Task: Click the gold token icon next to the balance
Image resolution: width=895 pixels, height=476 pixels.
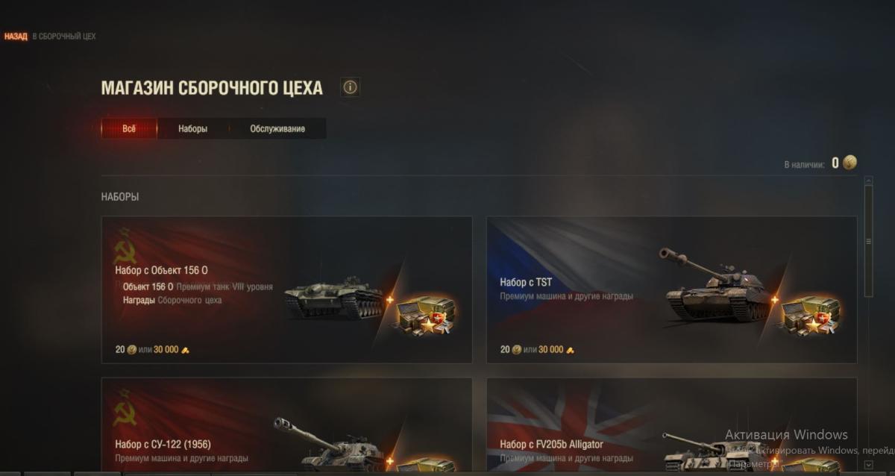Action: pos(850,163)
